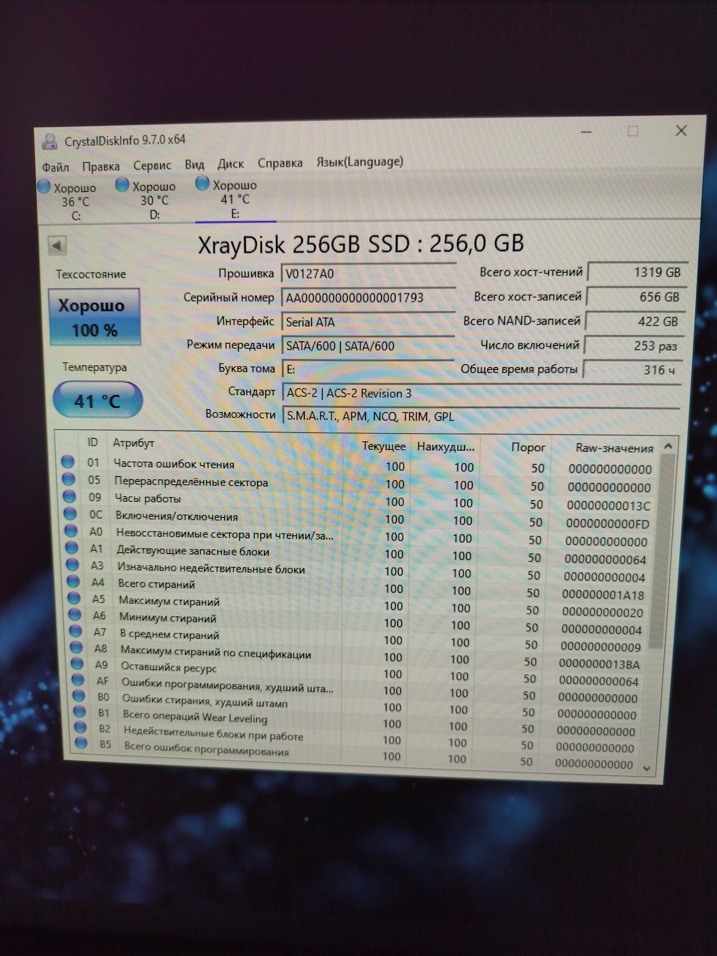Click the Raw-значения column header
This screenshot has width=717, height=956.
(614, 448)
